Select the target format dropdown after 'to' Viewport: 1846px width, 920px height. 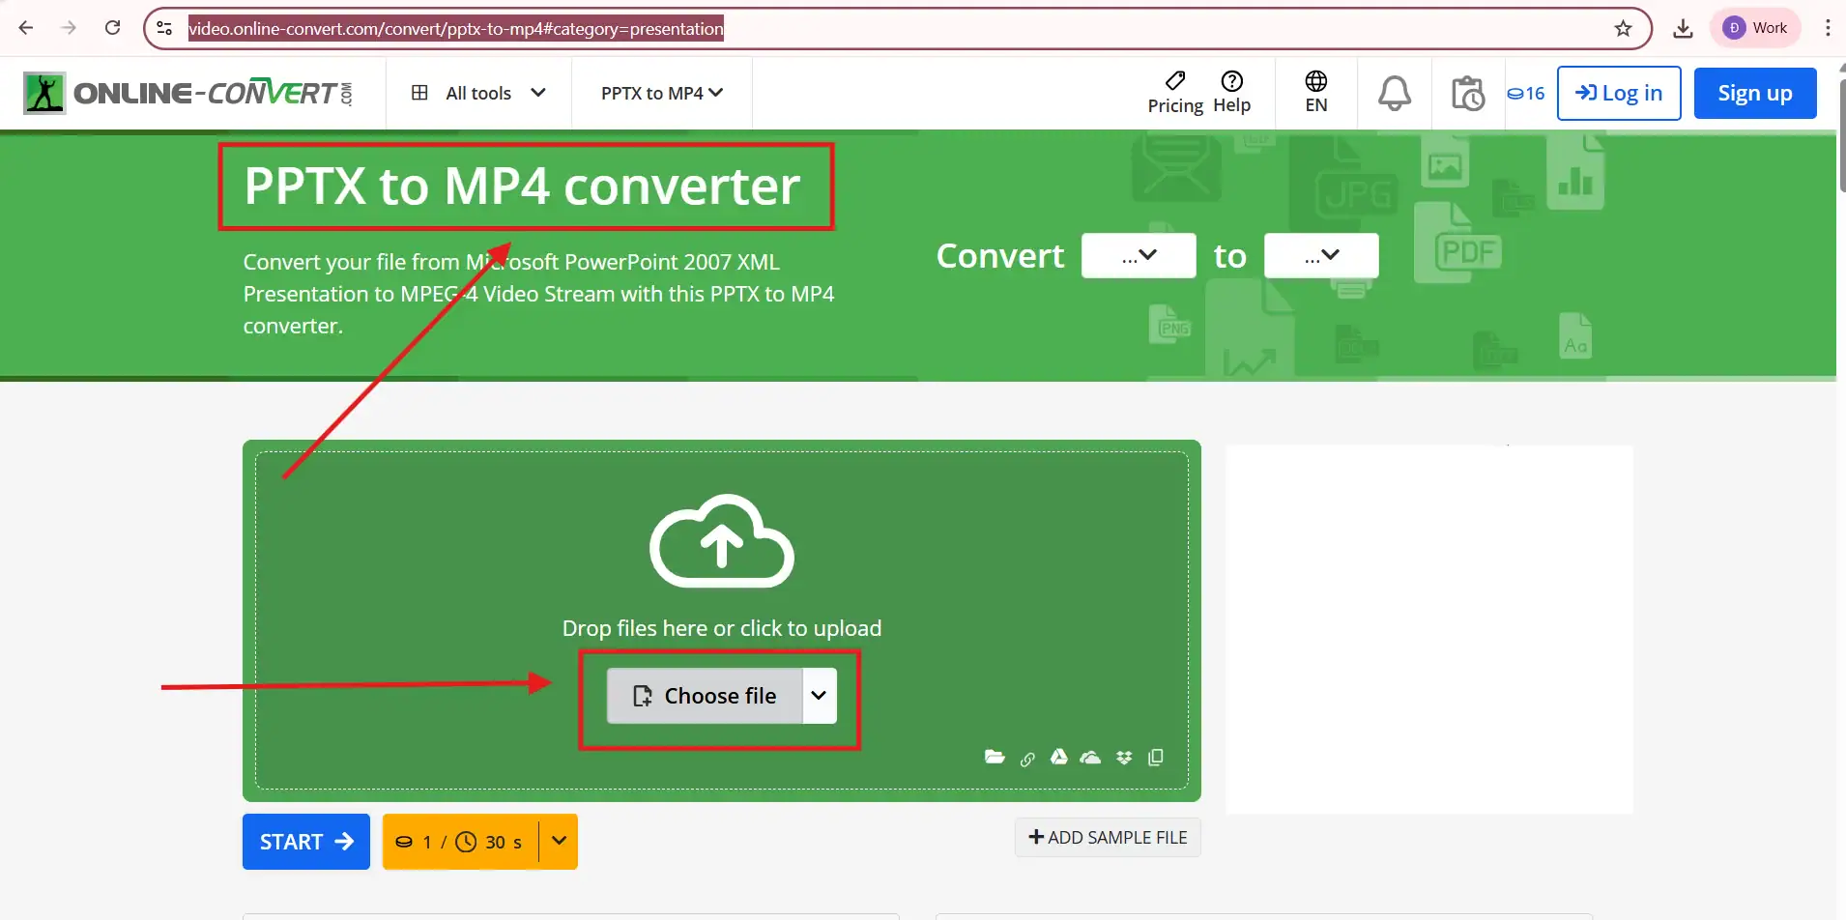point(1320,254)
